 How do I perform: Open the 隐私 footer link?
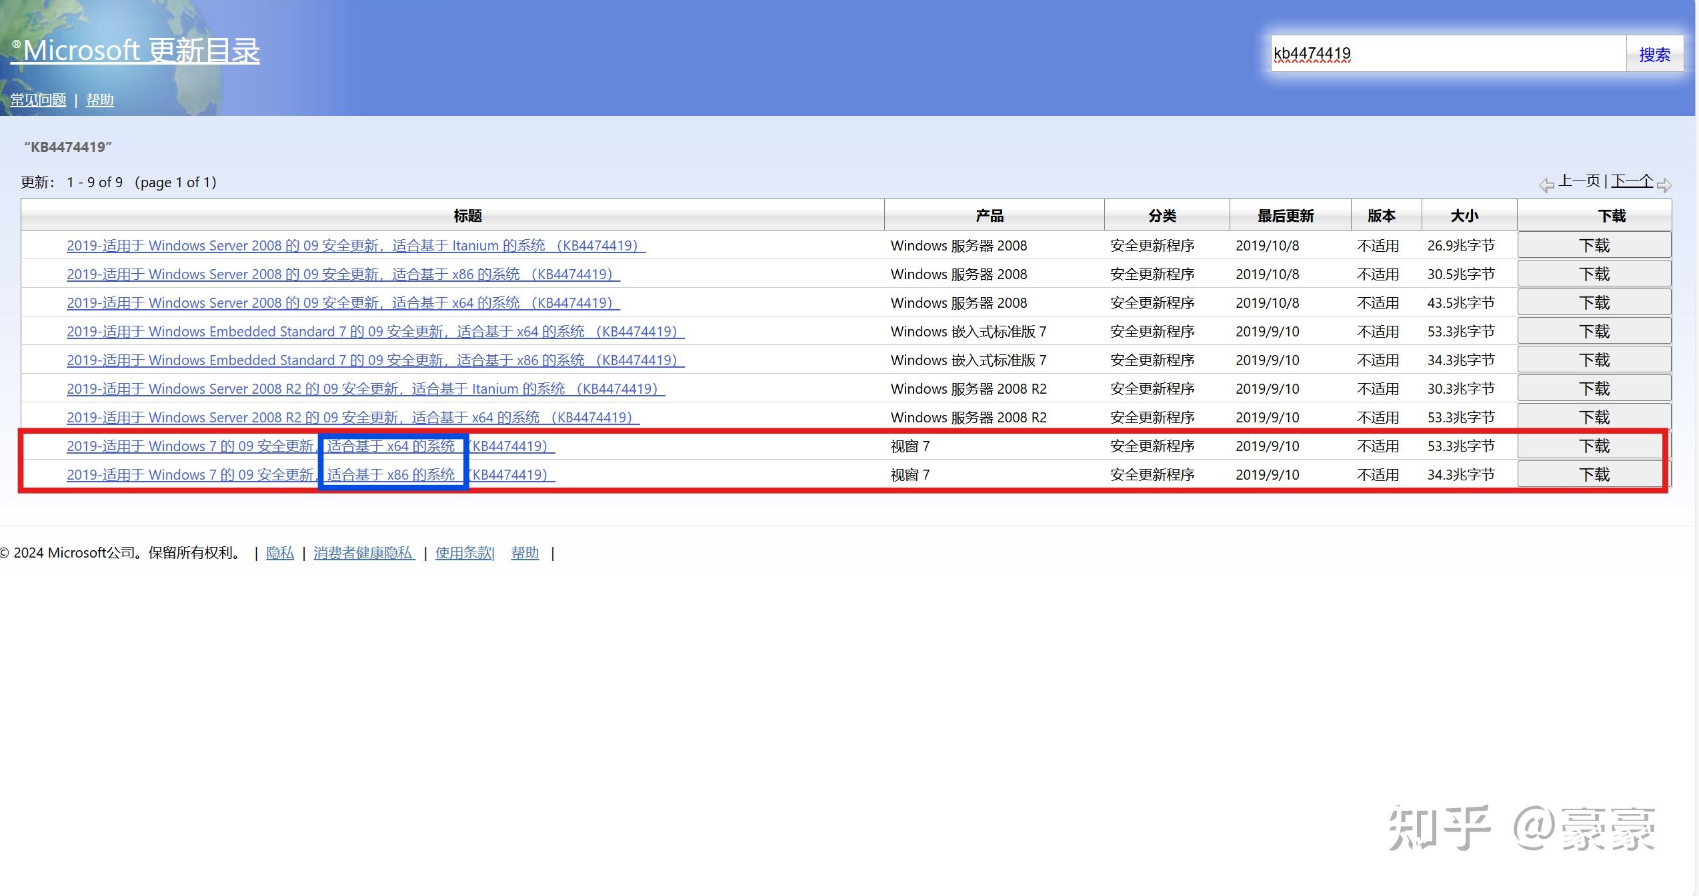point(279,553)
